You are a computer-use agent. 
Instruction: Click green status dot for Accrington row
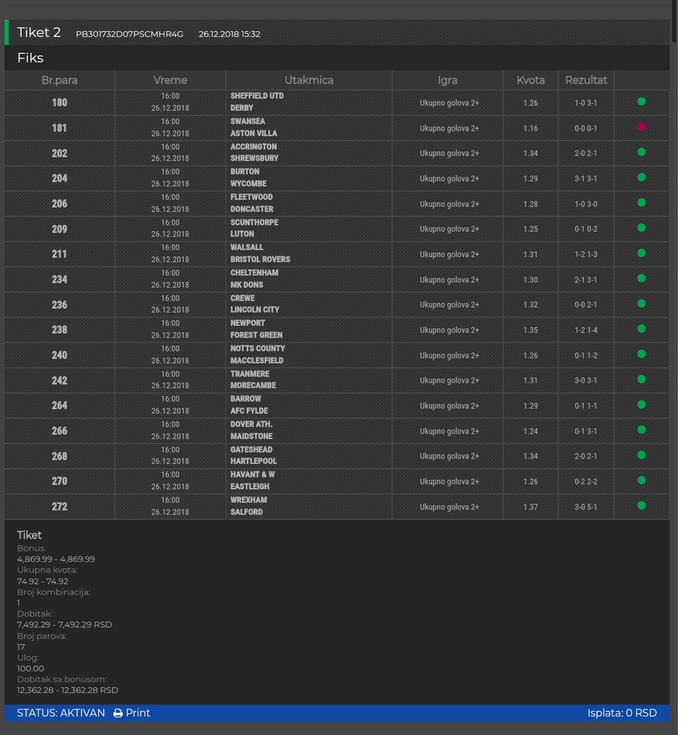coord(641,152)
